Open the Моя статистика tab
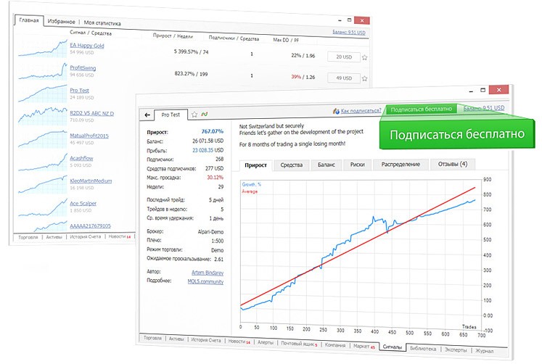The image size is (542, 364). pos(102,22)
